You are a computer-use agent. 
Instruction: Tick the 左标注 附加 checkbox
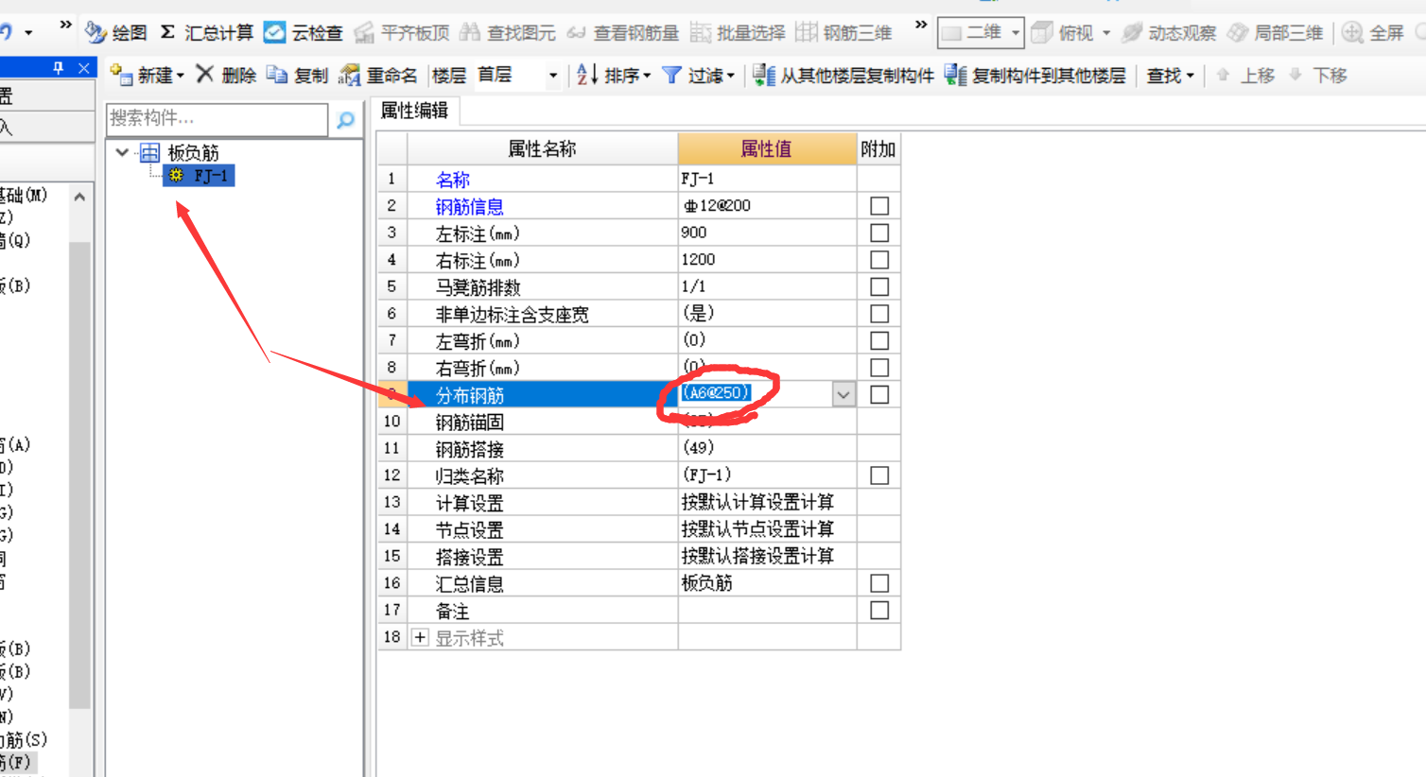(879, 233)
